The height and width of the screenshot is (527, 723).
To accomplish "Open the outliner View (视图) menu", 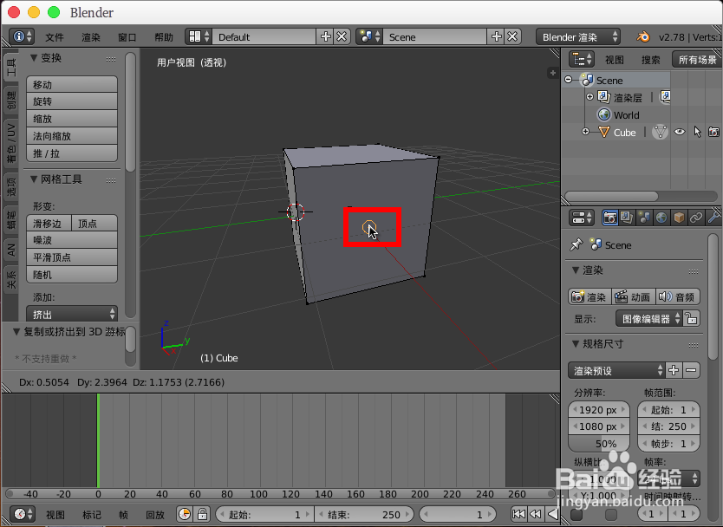I will pos(614,60).
